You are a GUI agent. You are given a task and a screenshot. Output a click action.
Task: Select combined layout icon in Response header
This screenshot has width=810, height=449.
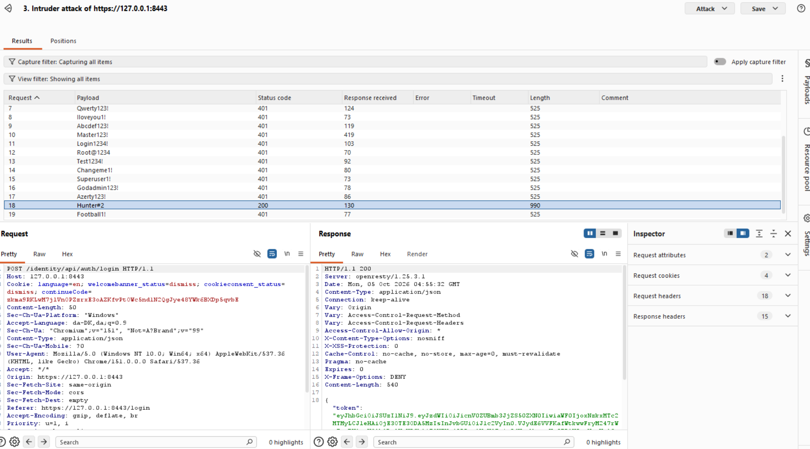[615, 233]
